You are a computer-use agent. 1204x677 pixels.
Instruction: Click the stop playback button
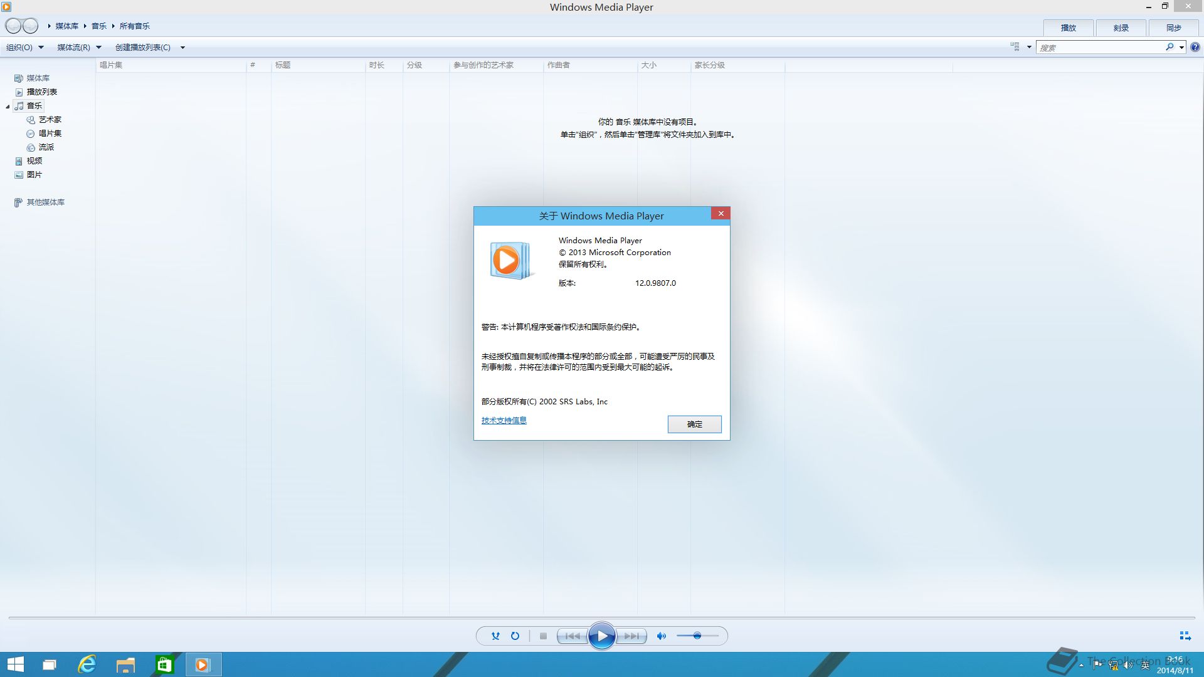coord(543,636)
